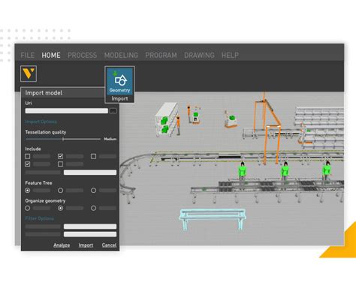Uncheck the checked second-row Include checkbox
356x292 pixels.
pos(28,164)
